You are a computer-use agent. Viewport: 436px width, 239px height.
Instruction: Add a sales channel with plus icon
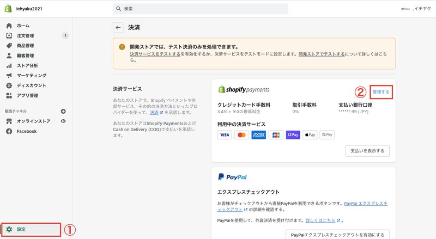tap(63, 111)
